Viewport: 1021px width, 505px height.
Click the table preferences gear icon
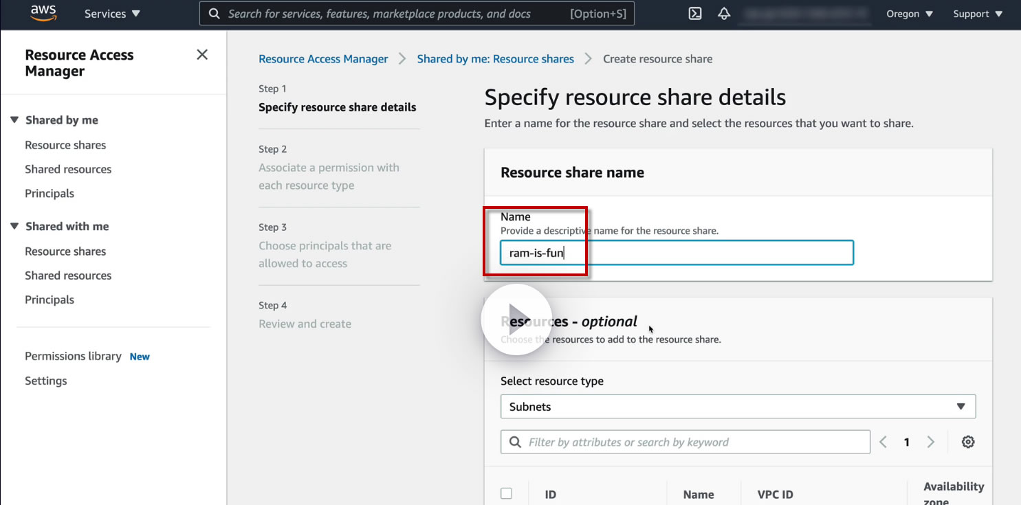pos(968,442)
